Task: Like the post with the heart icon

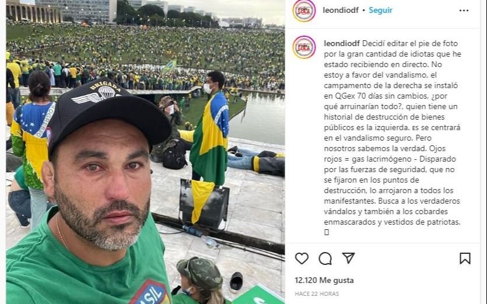Action: click(302, 258)
